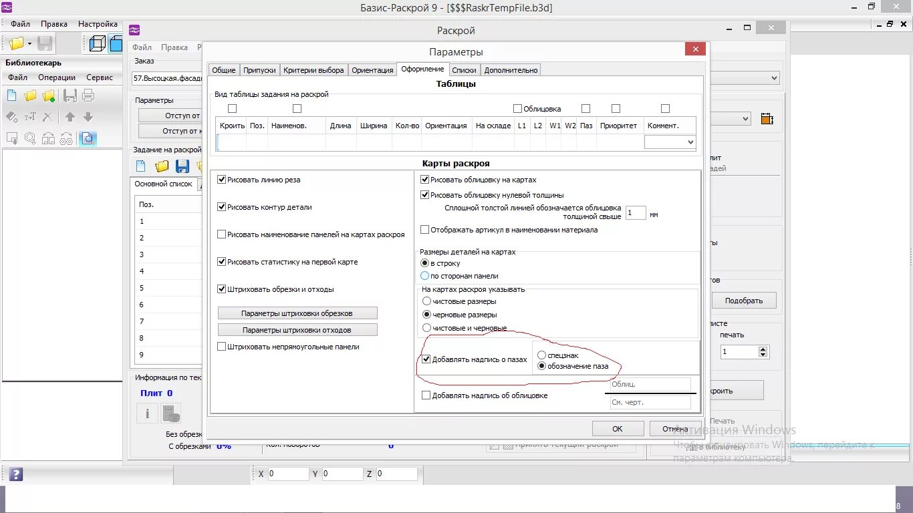
Task: Toggle 'Рисовать линию реза' checkbox
Action: click(222, 180)
